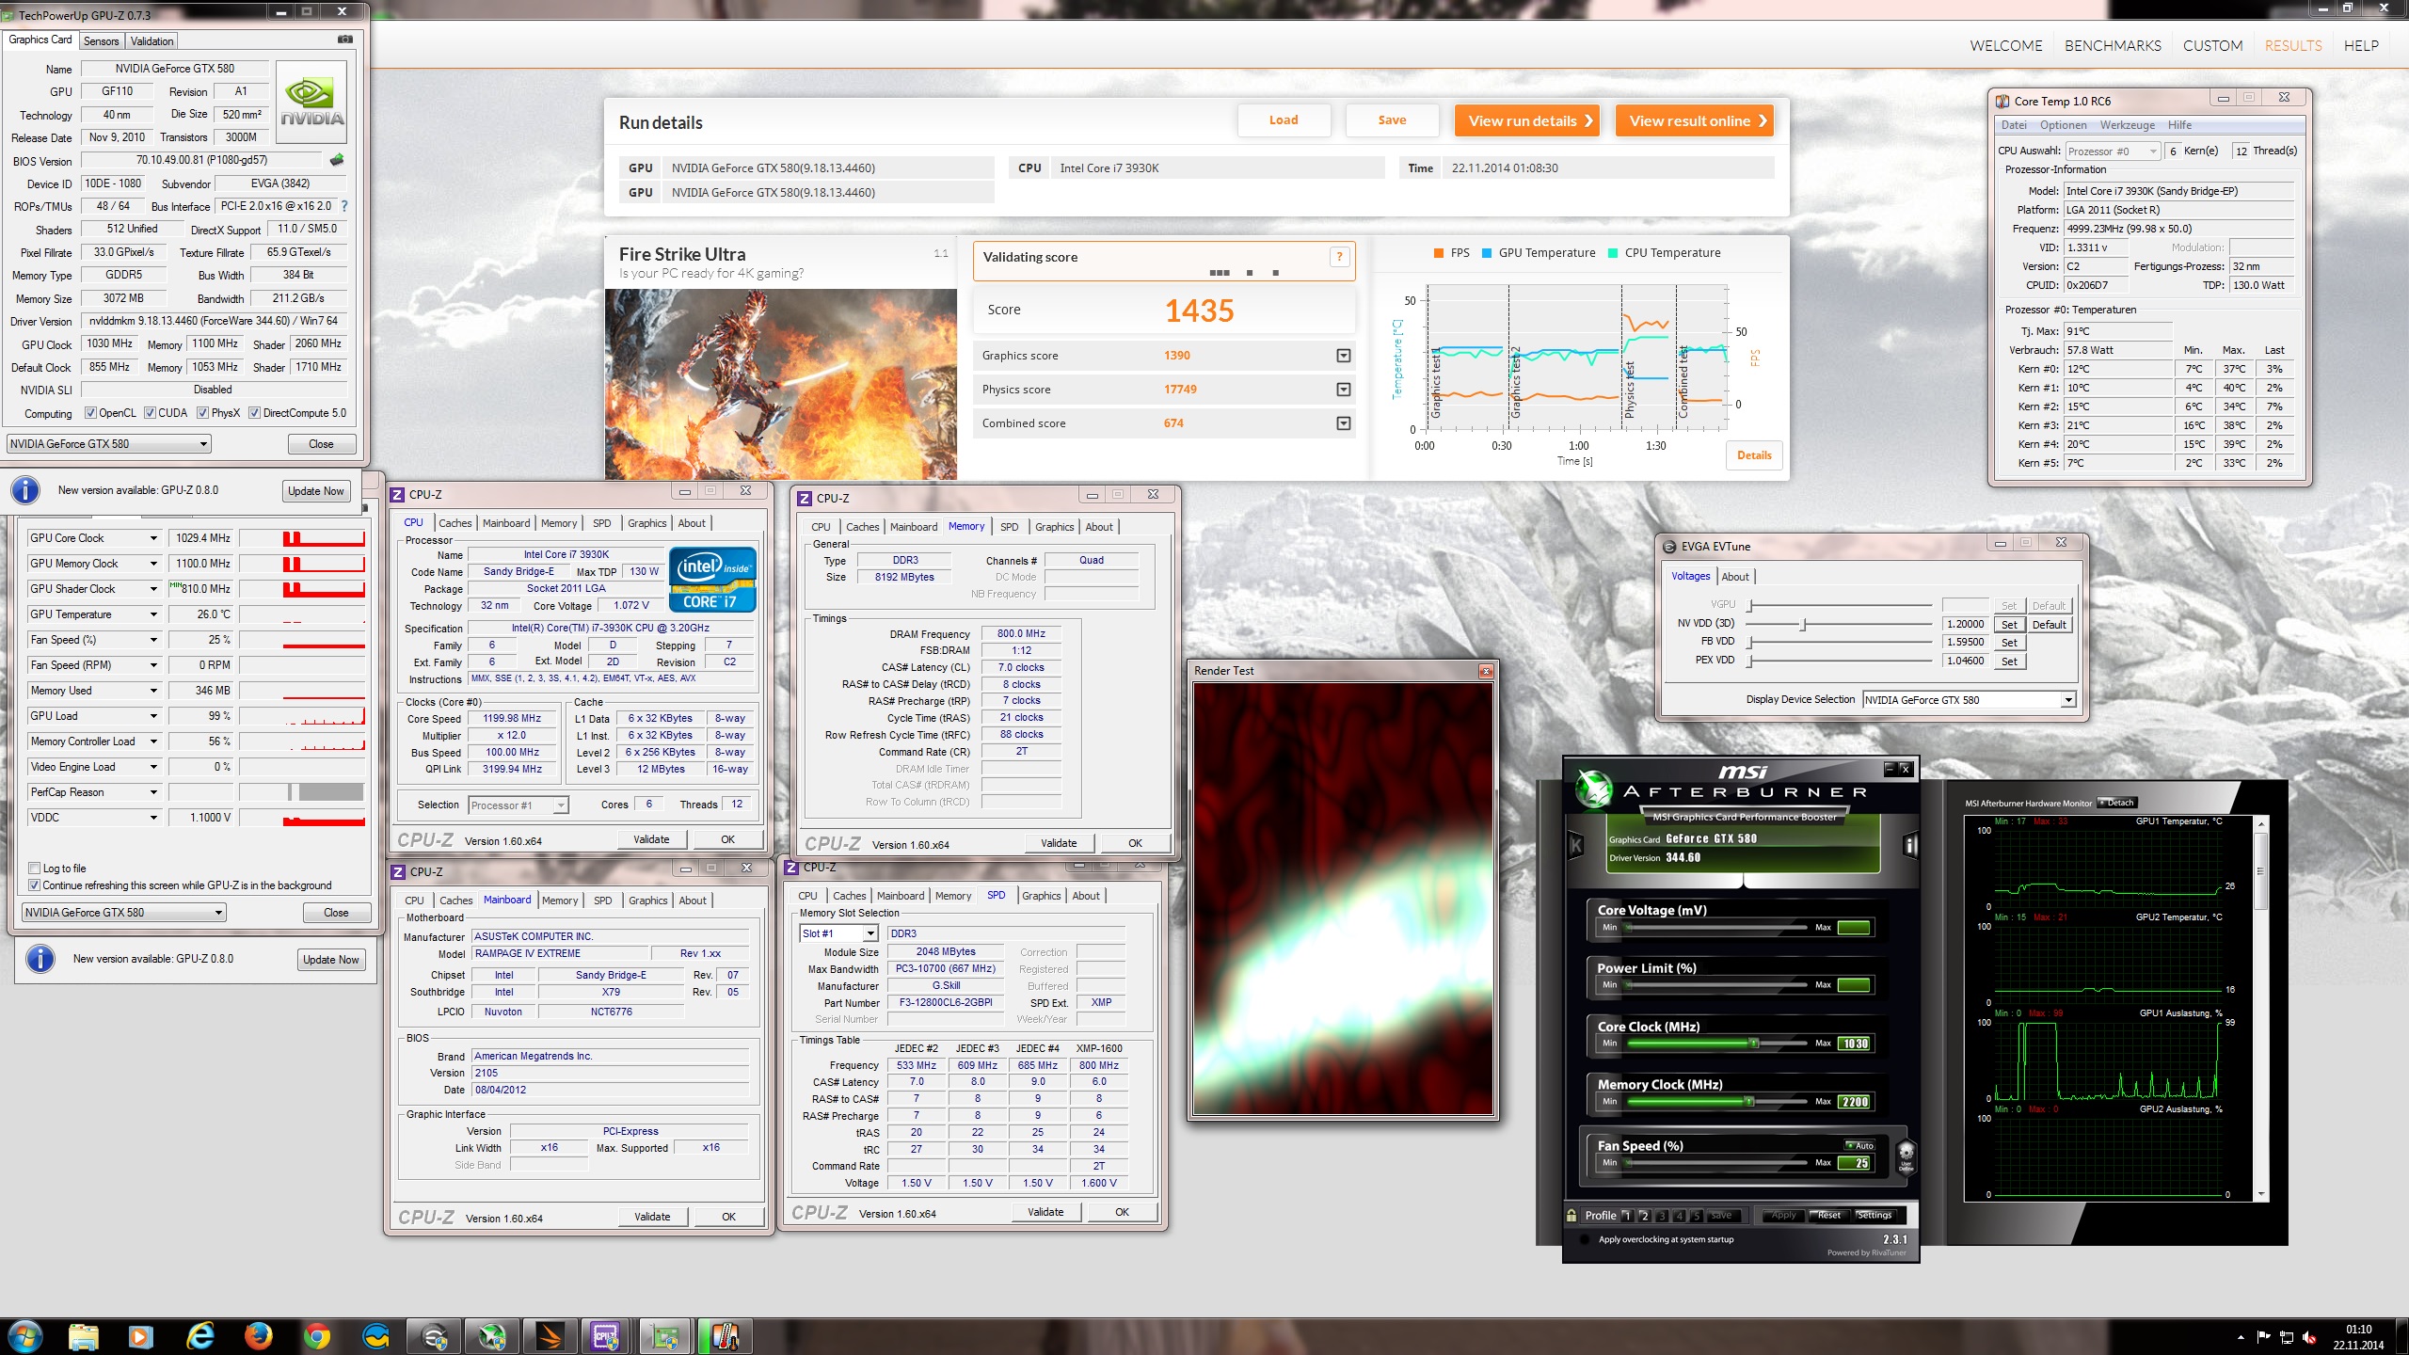Toggle the DirectCompute 5.0 checkbox
The width and height of the screenshot is (2409, 1355).
[254, 413]
